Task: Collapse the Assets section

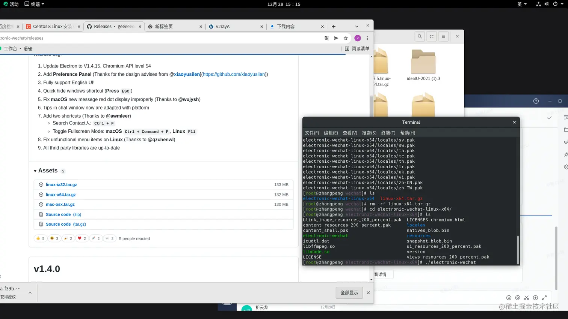Action: [x=35, y=171]
